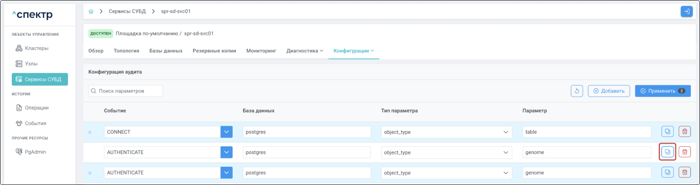Viewport: 700px width, 185px height.
Task: Expand the Диагностика tab menu
Action: [x=305, y=51]
